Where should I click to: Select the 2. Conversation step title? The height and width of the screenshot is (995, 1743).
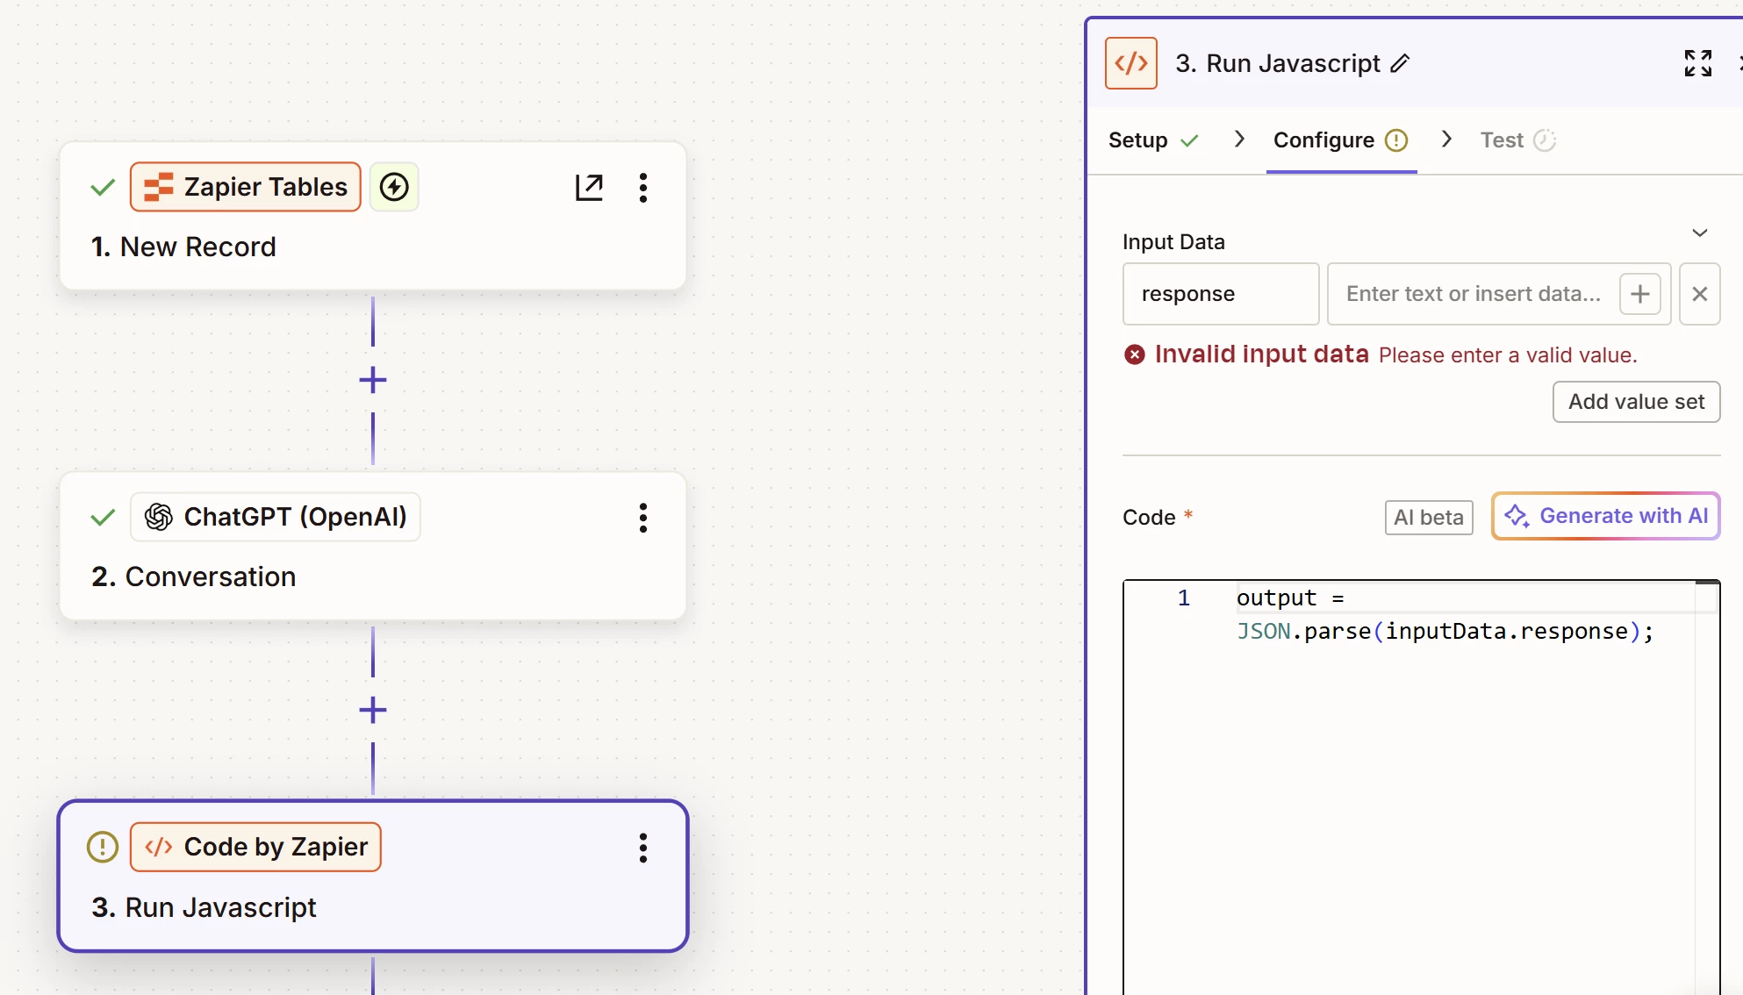click(x=193, y=576)
